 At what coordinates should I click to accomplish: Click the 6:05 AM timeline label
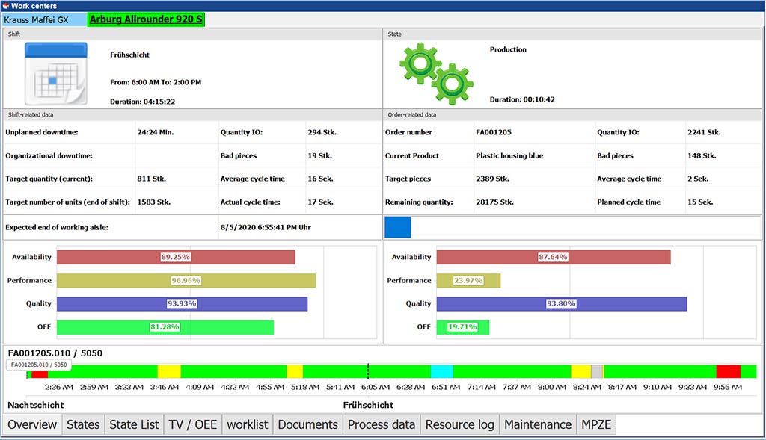[376, 387]
